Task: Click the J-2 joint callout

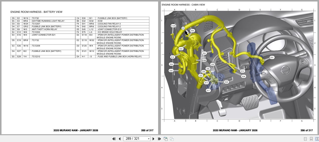Action: [208, 69]
